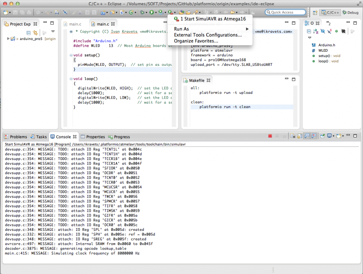Open New Console View dropdown arrow
The image size is (363, 274).
pyautogui.click(x=343, y=136)
